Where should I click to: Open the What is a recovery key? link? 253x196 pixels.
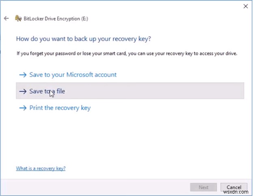41,168
